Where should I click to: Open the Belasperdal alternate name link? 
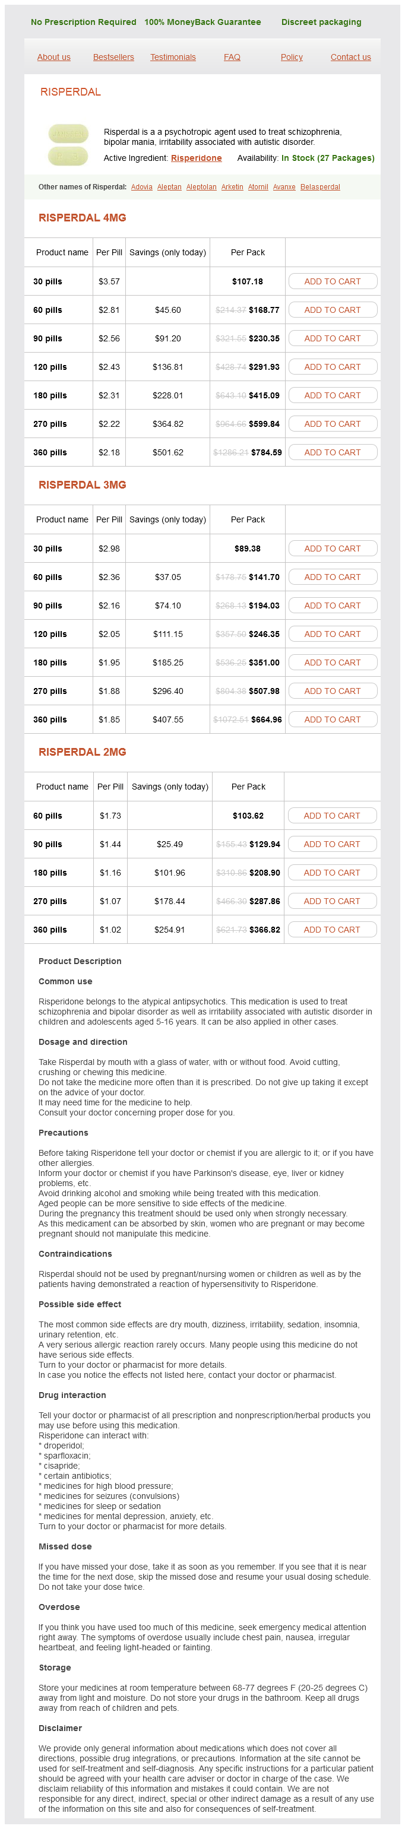(319, 187)
